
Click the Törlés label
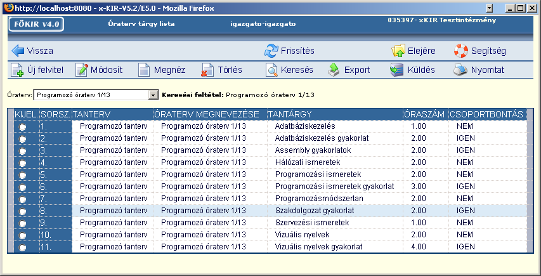[230, 70]
